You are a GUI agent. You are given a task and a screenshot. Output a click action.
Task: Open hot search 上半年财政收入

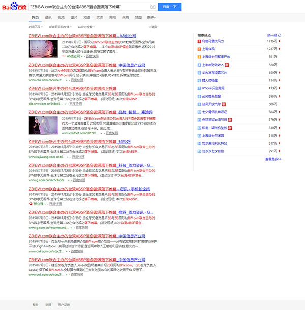click(213, 65)
